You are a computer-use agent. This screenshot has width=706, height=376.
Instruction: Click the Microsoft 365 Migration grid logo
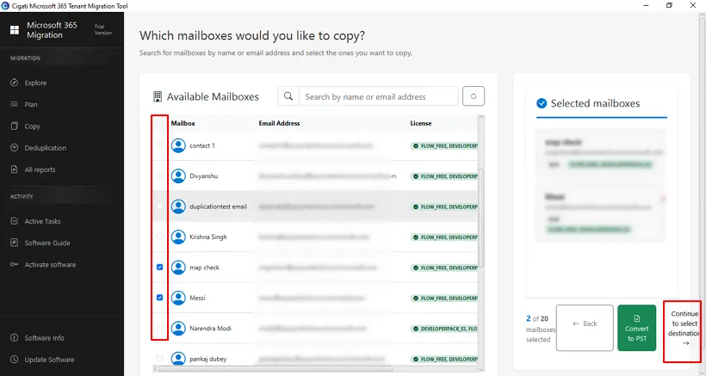coord(15,29)
